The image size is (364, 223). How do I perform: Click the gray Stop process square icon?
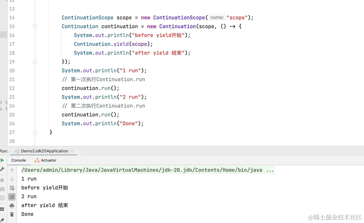tap(2, 180)
